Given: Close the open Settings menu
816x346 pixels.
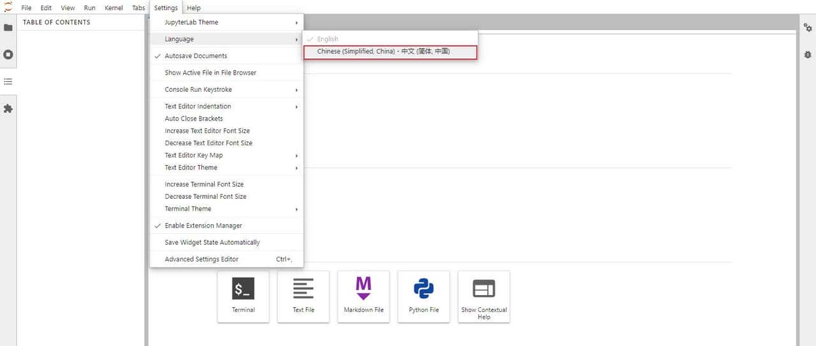Looking at the screenshot, I should 166,8.
